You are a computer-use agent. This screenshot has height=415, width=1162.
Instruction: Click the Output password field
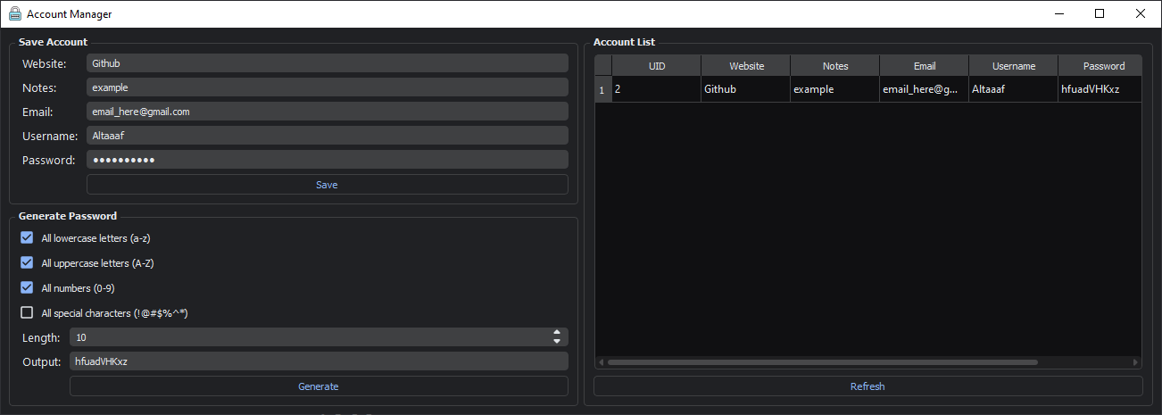click(318, 361)
